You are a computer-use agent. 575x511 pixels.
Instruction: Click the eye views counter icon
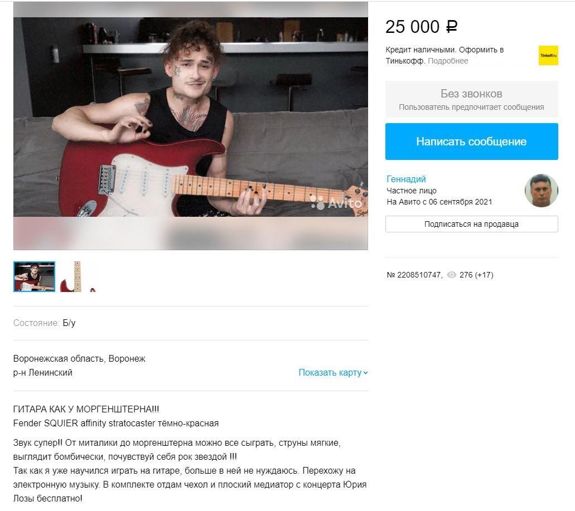[452, 275]
